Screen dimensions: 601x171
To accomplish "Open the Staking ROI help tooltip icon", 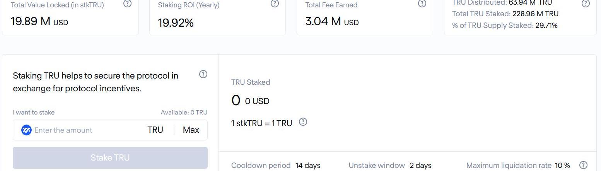I will tap(275, 4).
